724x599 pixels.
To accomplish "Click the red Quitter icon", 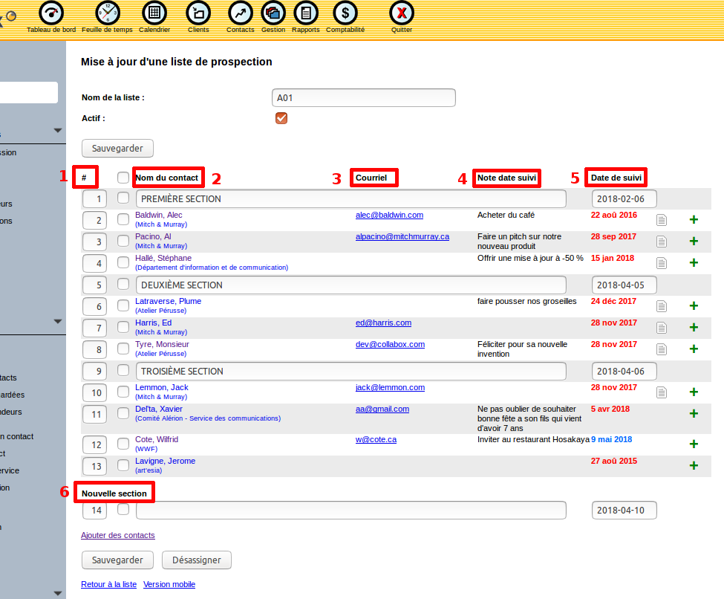I will [402, 13].
